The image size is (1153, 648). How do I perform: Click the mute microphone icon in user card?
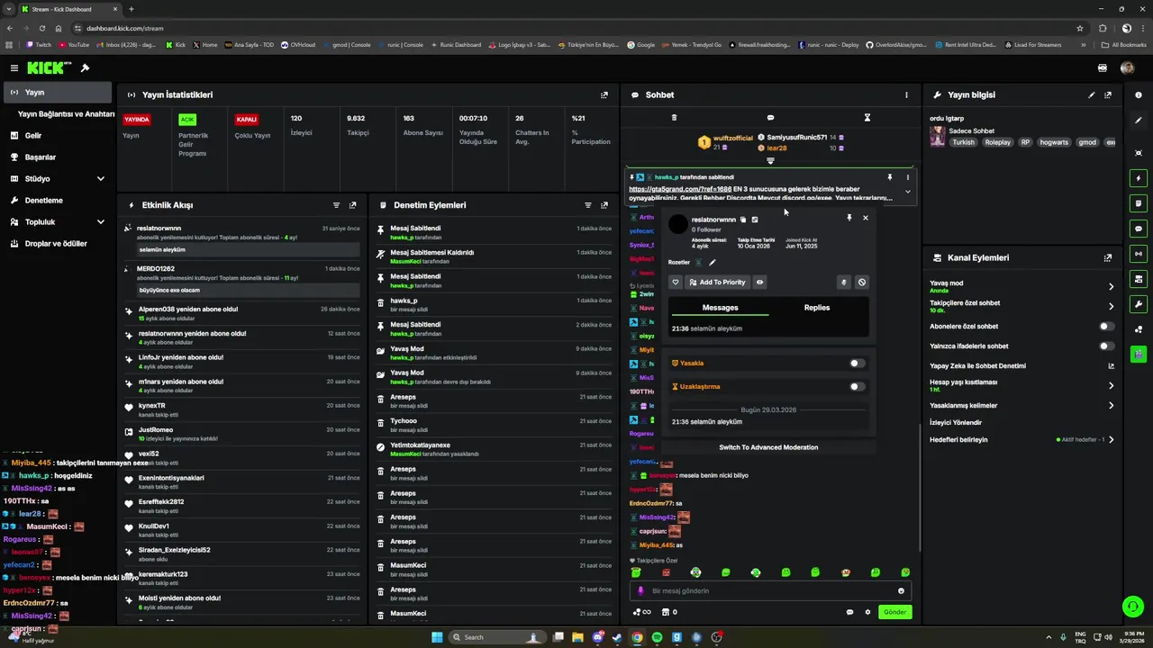[x=844, y=283]
